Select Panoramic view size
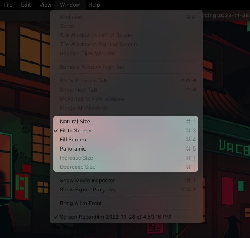The width and height of the screenshot is (250, 238). coord(126,148)
